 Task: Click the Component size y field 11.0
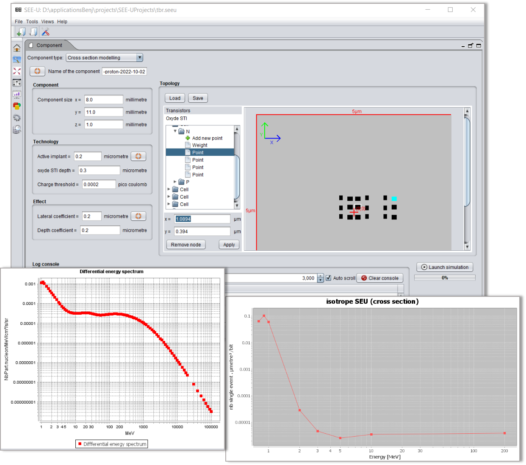104,112
